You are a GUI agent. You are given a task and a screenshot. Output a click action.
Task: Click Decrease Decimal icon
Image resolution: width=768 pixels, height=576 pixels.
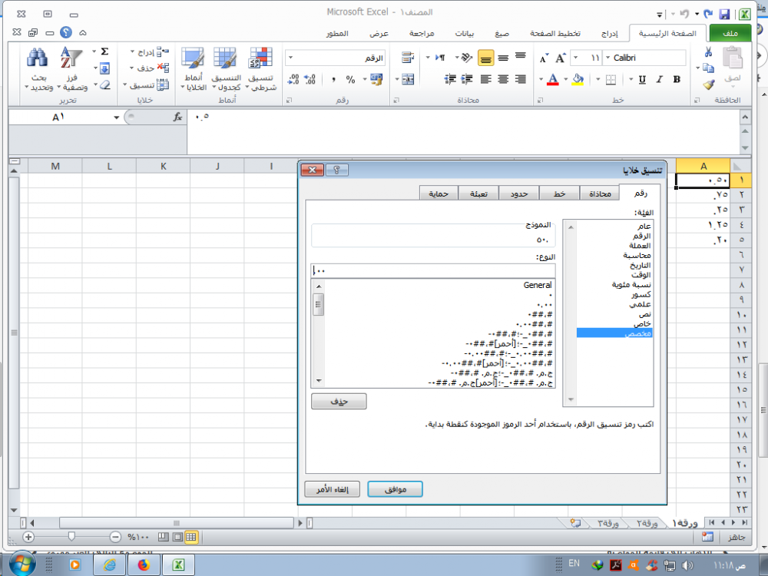tap(293, 79)
